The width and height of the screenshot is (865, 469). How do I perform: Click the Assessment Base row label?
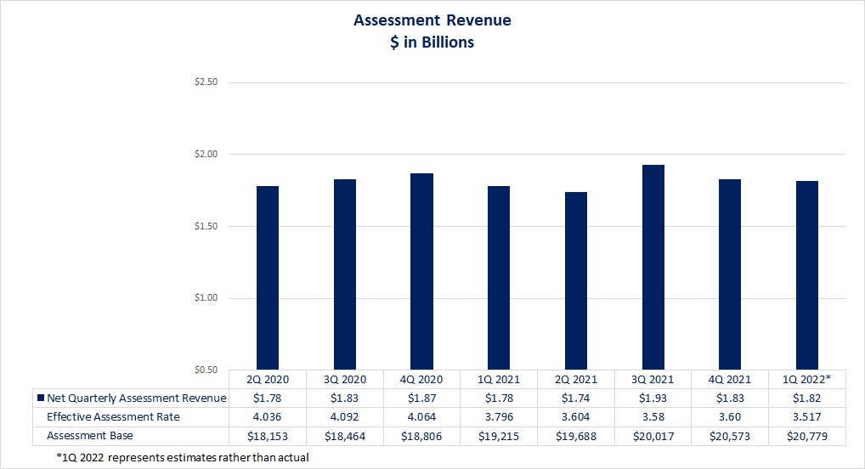[90, 435]
